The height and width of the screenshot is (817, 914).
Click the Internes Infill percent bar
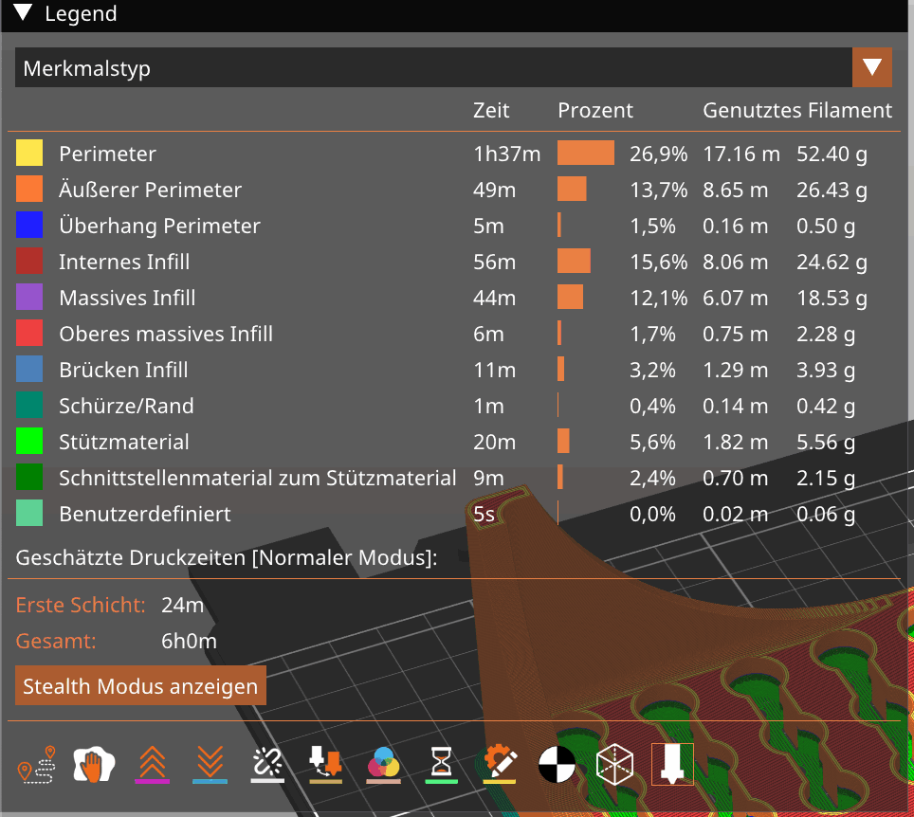(x=574, y=261)
